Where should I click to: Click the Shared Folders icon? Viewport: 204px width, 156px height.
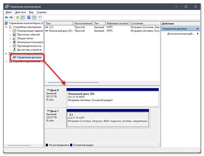pyautogui.click(x=14, y=38)
